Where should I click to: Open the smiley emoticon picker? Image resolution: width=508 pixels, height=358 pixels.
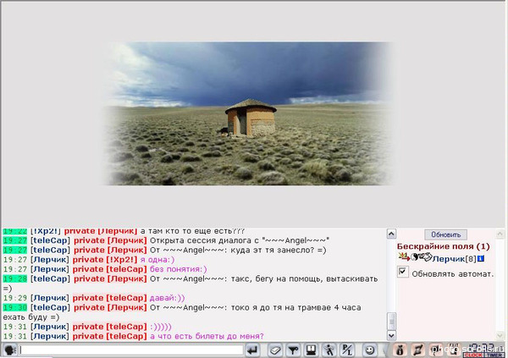pyautogui.click(x=370, y=350)
